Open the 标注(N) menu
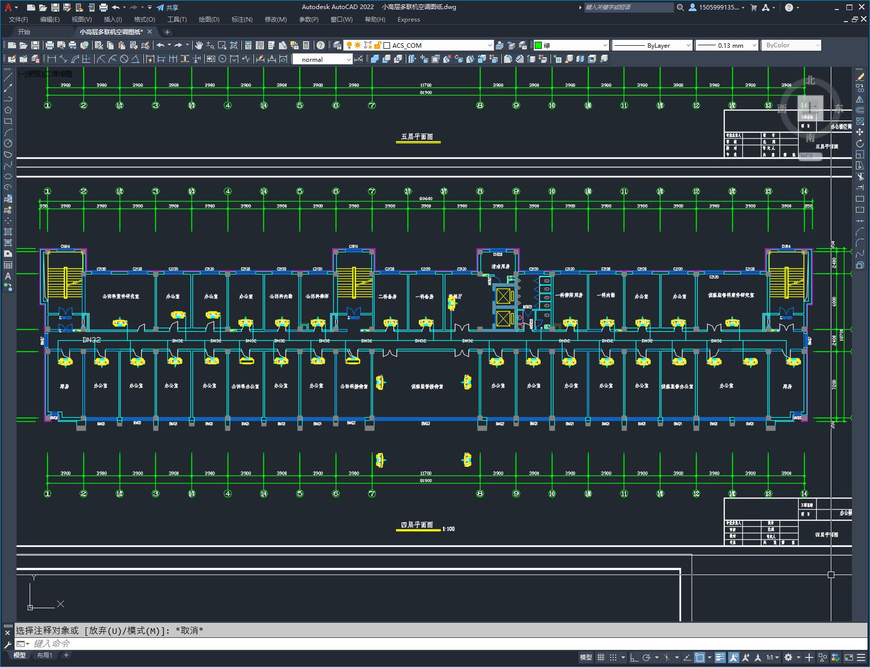The height and width of the screenshot is (667, 870). click(x=242, y=20)
